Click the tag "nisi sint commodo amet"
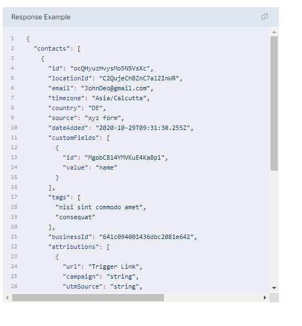The image size is (302, 326). pos(99,207)
